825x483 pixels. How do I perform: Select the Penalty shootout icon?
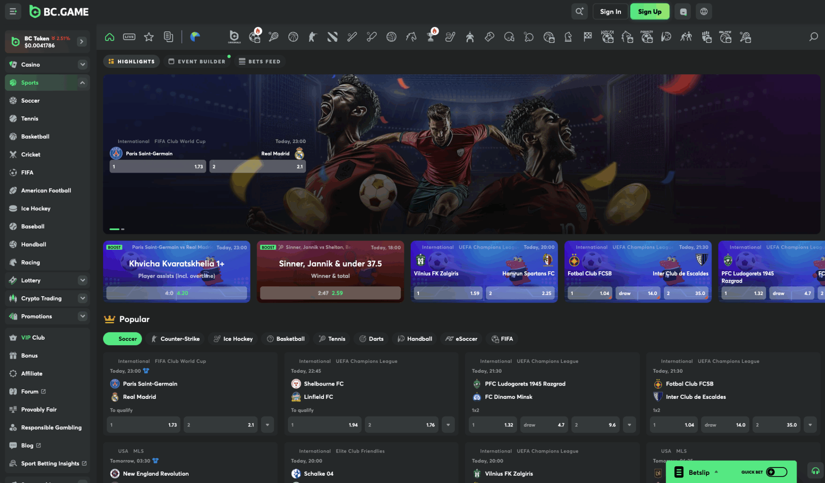647,37
